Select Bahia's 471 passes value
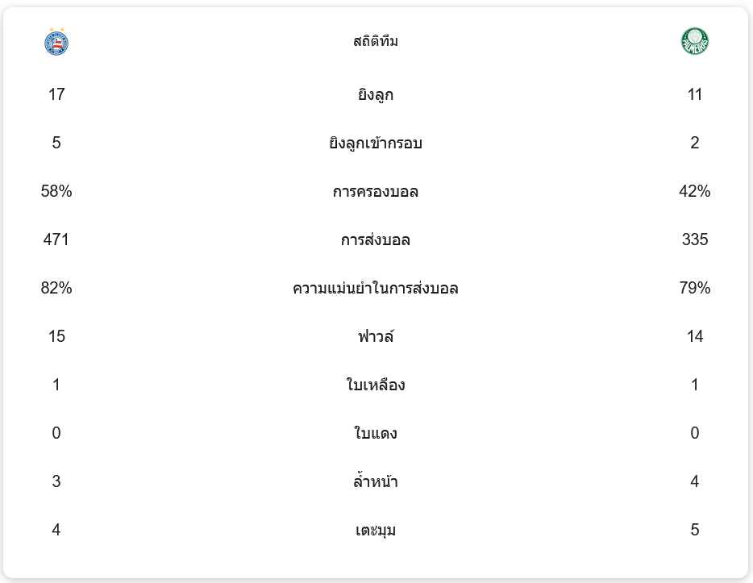The width and height of the screenshot is (753, 583). coord(56,239)
